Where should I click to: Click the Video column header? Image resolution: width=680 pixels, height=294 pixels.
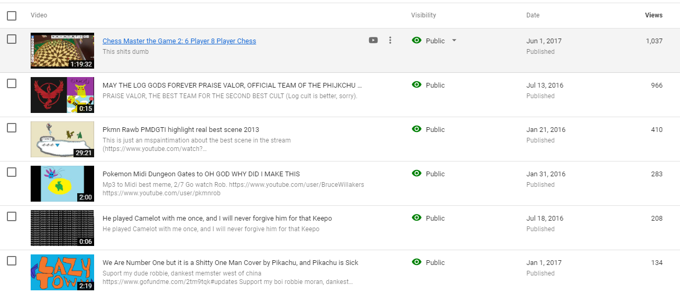pyautogui.click(x=39, y=15)
